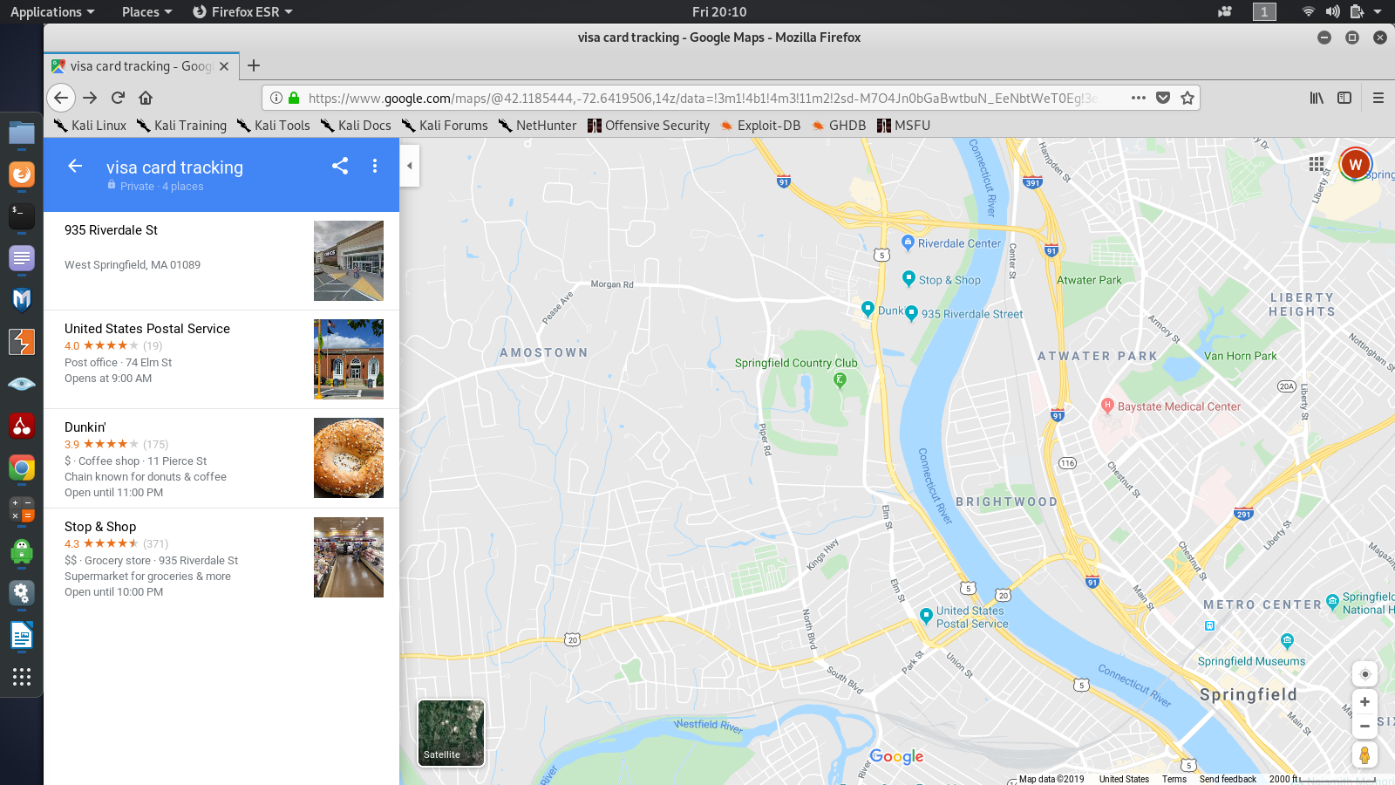Show your current location on map
1395x785 pixels.
click(x=1365, y=674)
